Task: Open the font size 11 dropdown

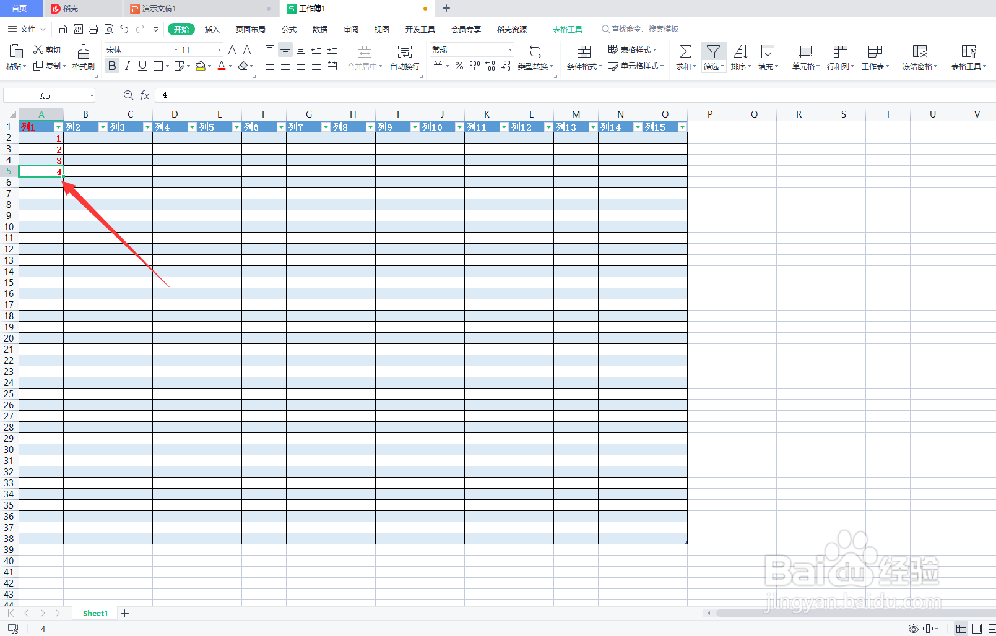Action: point(219,49)
